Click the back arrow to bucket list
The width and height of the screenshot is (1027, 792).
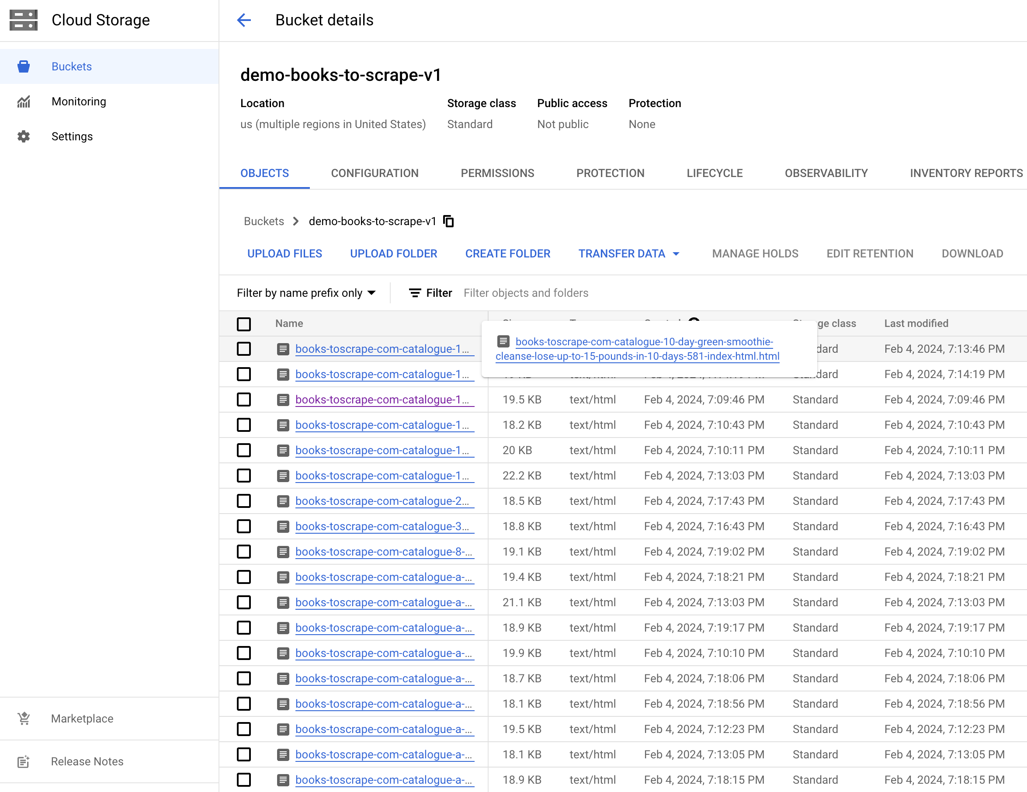pyautogui.click(x=243, y=20)
